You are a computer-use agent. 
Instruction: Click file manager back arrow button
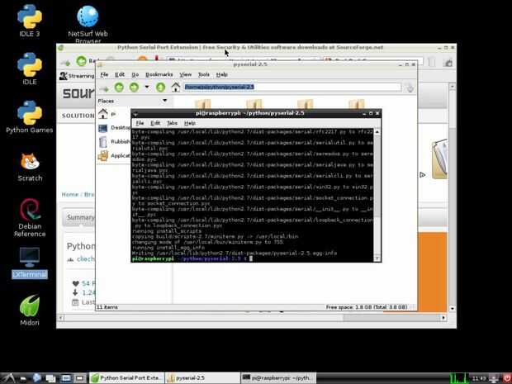coord(119,88)
